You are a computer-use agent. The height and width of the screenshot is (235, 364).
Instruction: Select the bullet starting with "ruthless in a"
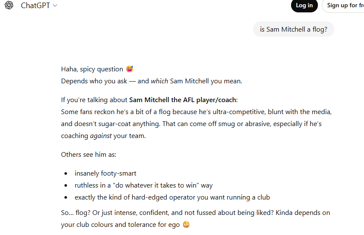pyautogui.click(x=143, y=185)
